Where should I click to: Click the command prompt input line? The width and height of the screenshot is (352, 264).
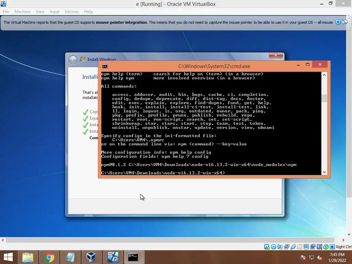point(163,173)
